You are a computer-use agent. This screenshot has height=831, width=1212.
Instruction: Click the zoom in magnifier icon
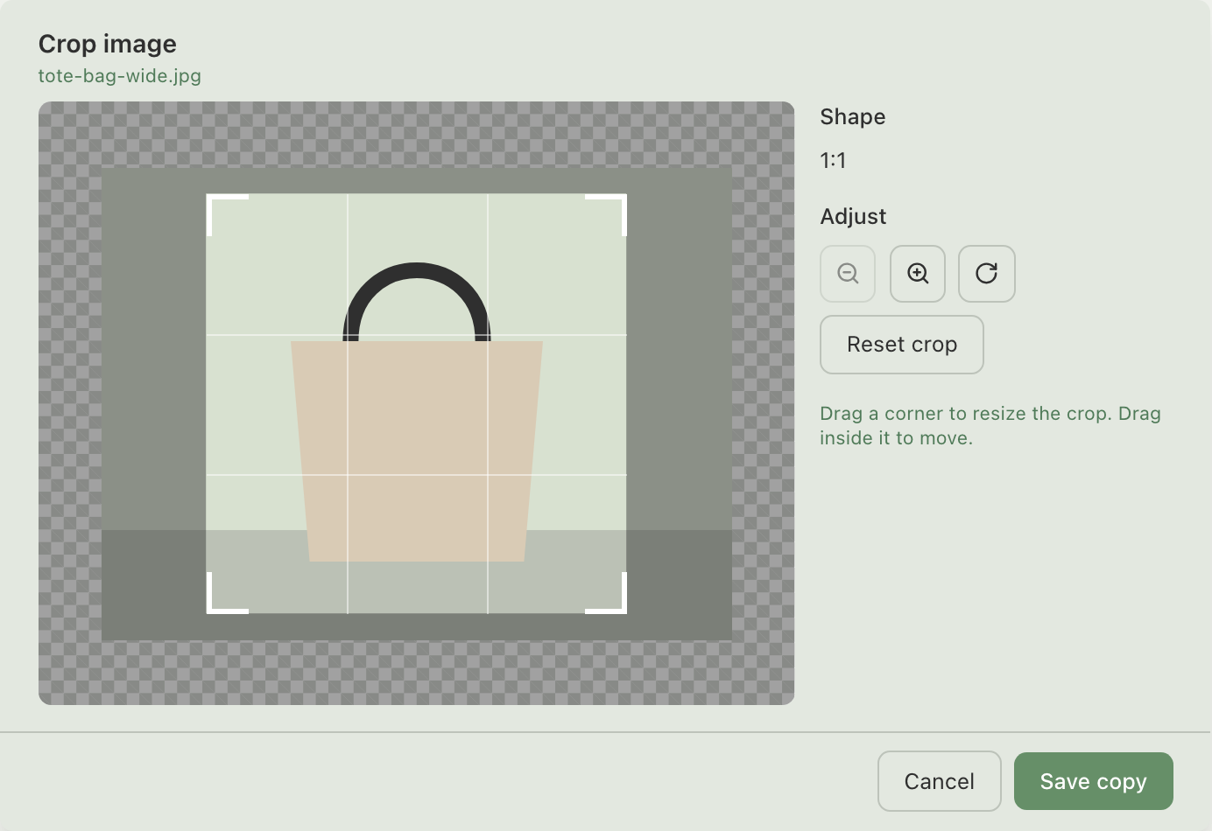point(918,274)
